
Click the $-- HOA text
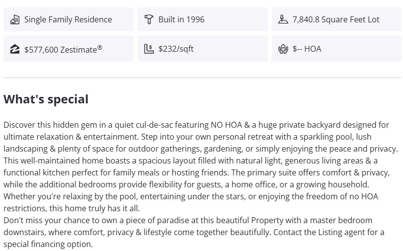[x=307, y=49]
